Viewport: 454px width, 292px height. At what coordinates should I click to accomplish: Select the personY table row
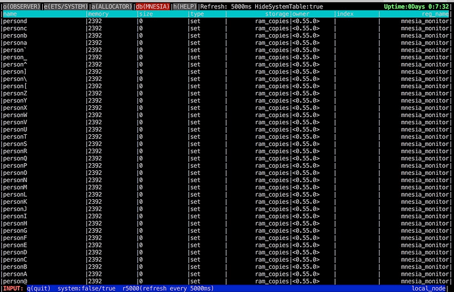[226, 101]
